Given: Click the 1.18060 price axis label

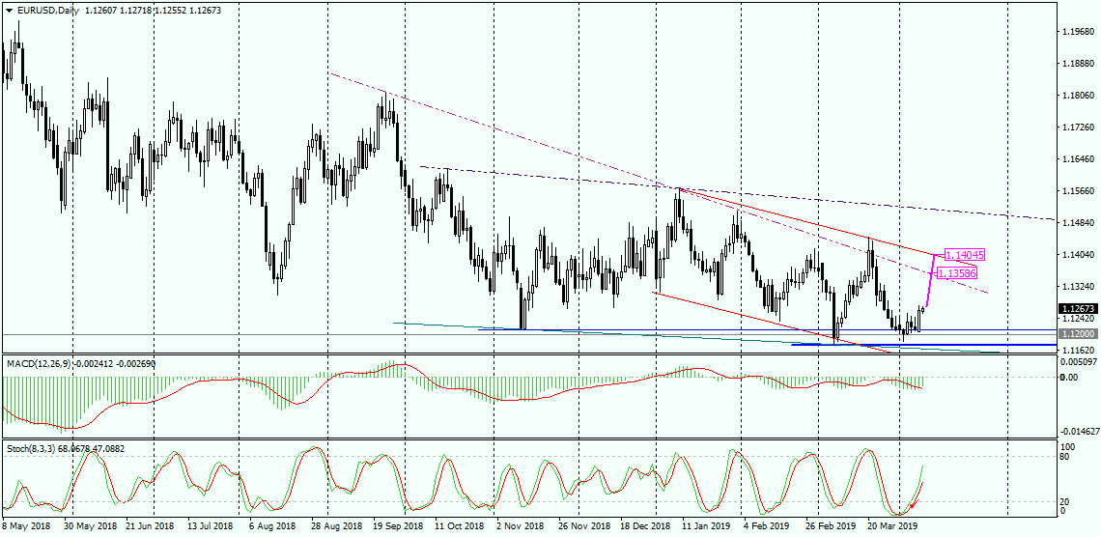Looking at the screenshot, I should [1080, 96].
